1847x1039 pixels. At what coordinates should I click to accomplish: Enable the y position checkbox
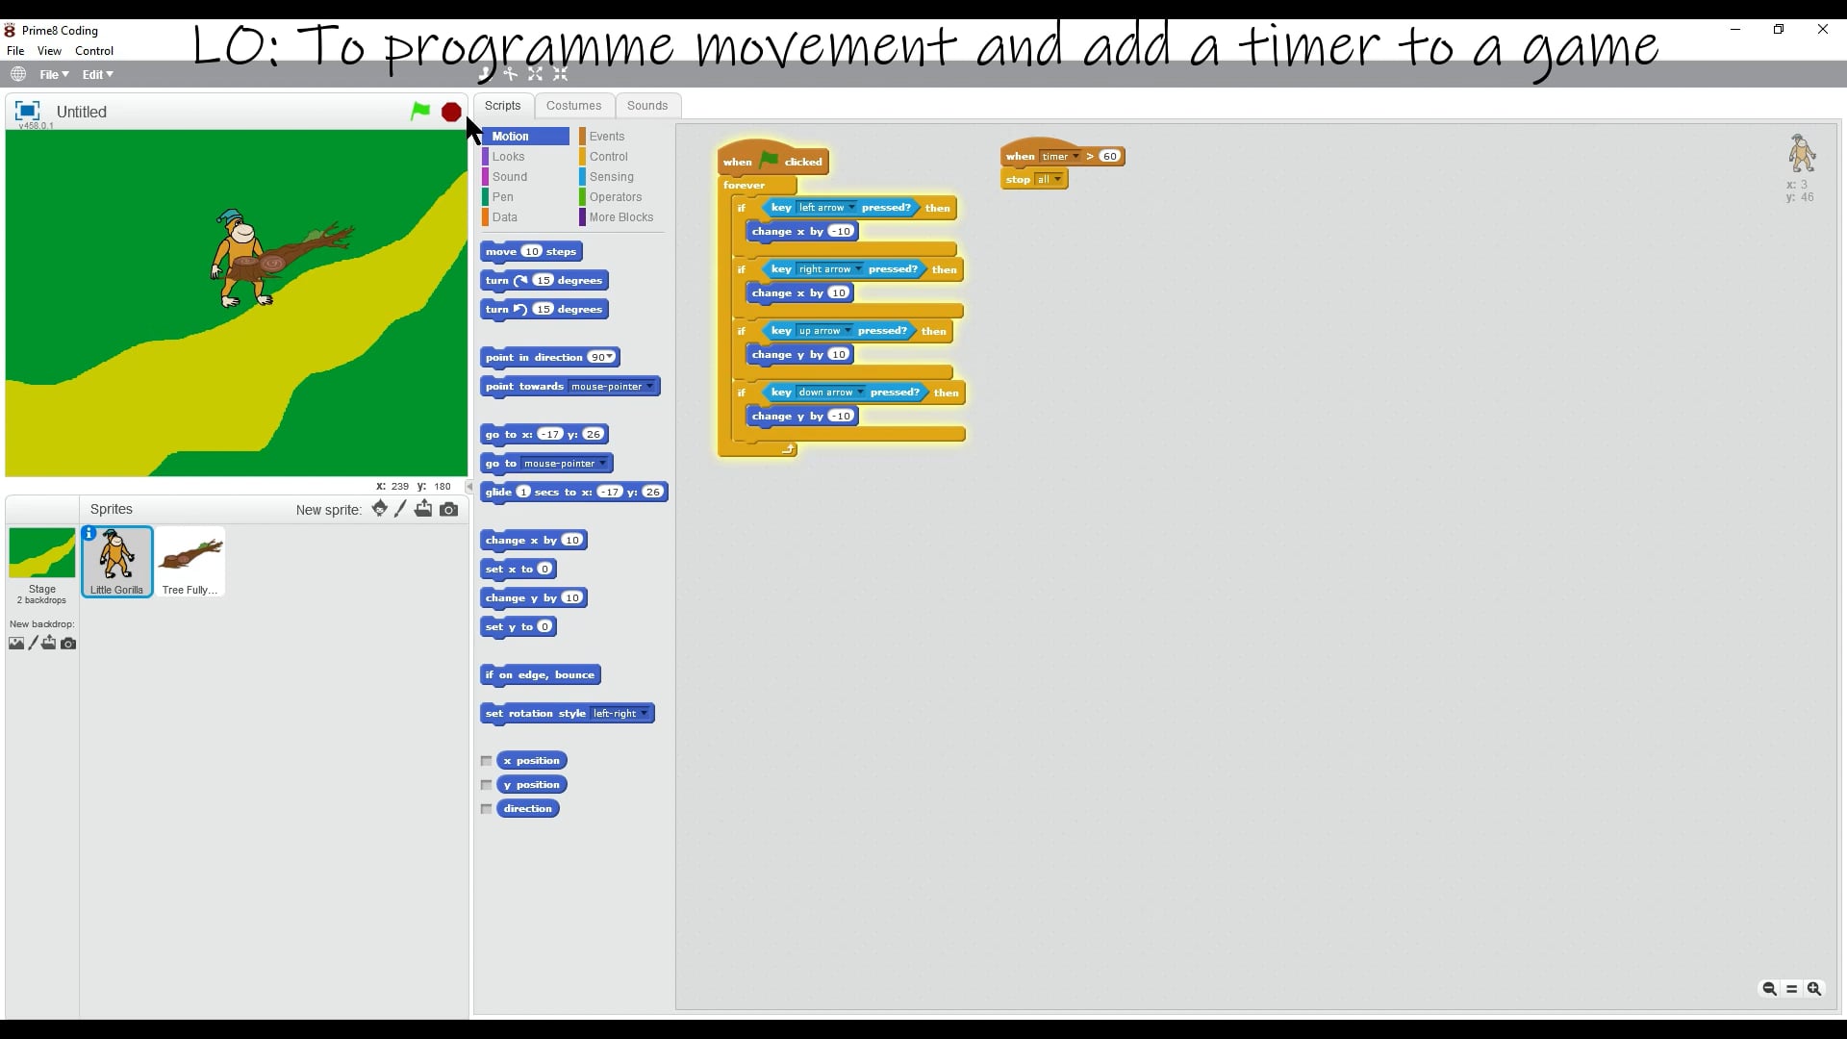coord(487,785)
